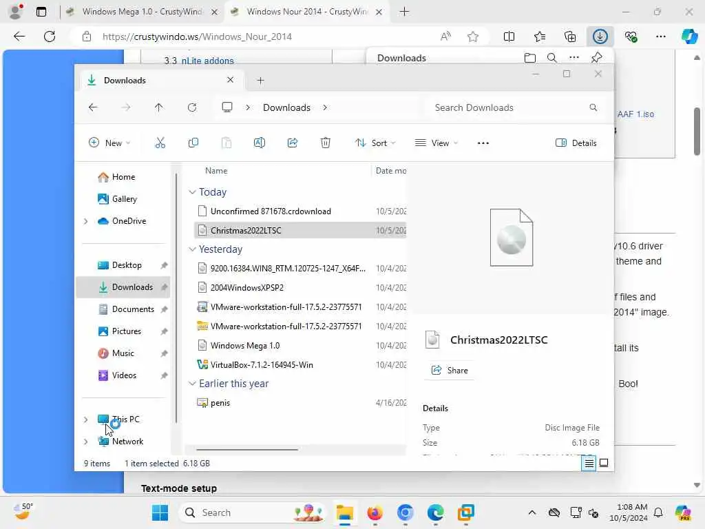The width and height of the screenshot is (705, 529).
Task: Open the View dropdown menu
Action: tap(436, 143)
